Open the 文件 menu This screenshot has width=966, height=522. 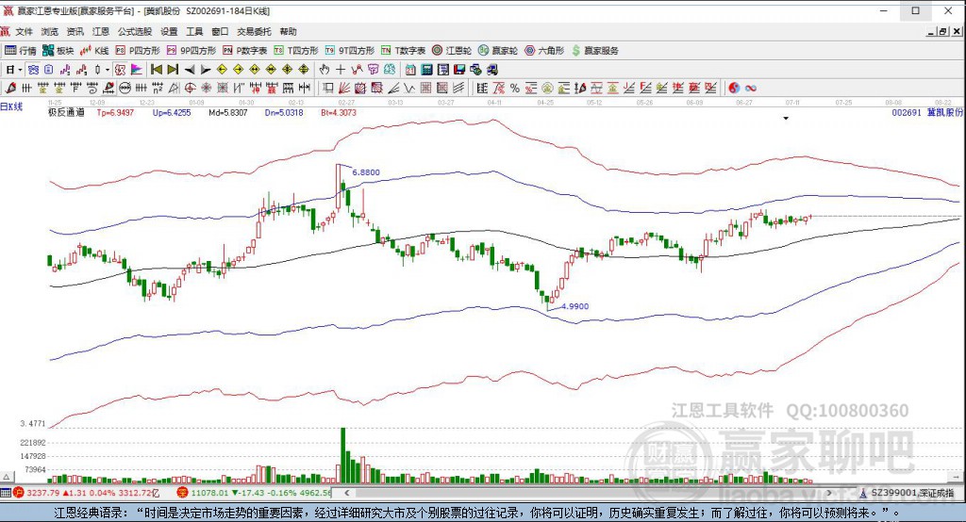(x=24, y=31)
